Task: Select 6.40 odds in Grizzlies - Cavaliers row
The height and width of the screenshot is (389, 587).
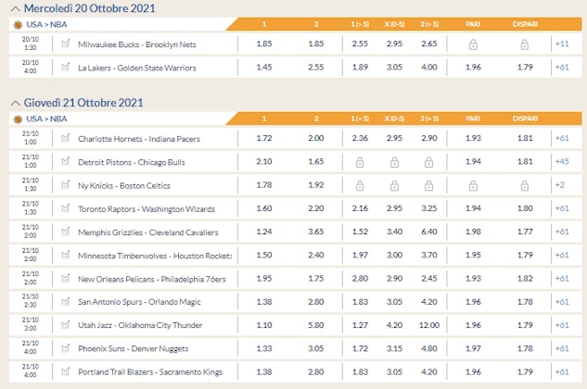Action: (x=429, y=232)
